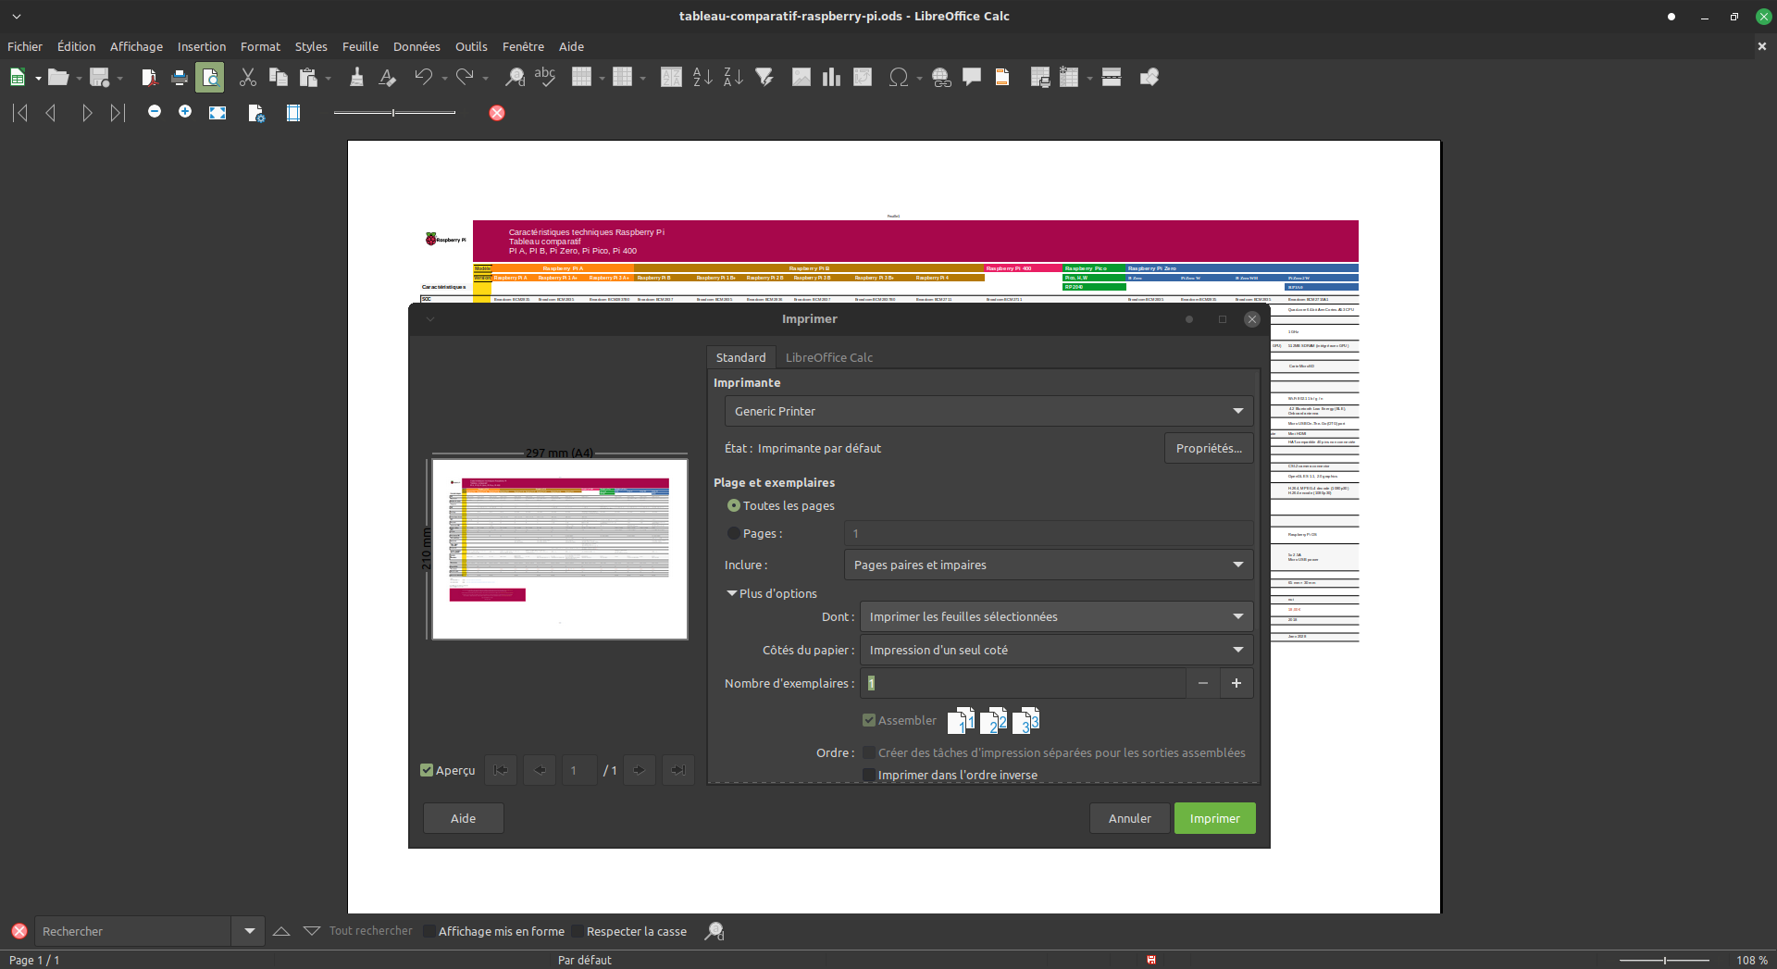
Task: Click the spelling check abc icon
Action: pos(545,78)
